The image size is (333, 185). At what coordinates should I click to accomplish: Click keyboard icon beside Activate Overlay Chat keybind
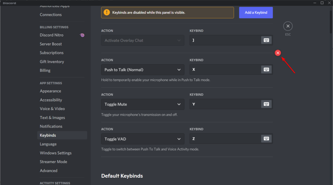pyautogui.click(x=266, y=40)
